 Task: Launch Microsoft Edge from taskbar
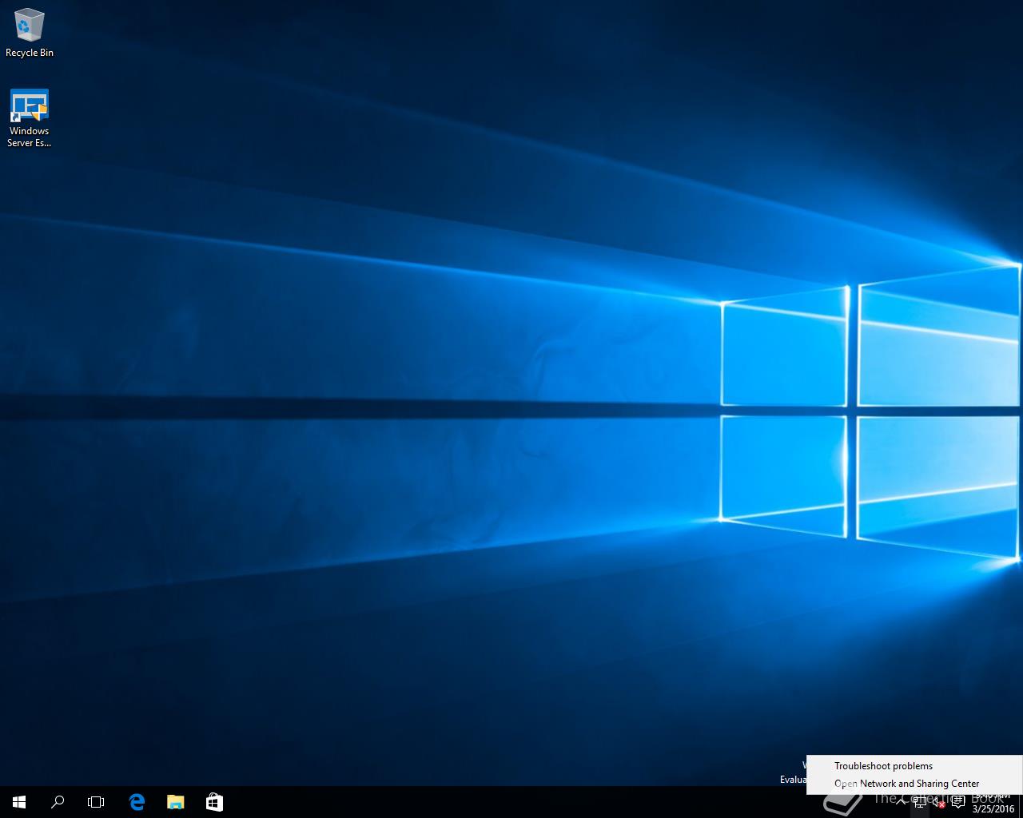tap(137, 802)
